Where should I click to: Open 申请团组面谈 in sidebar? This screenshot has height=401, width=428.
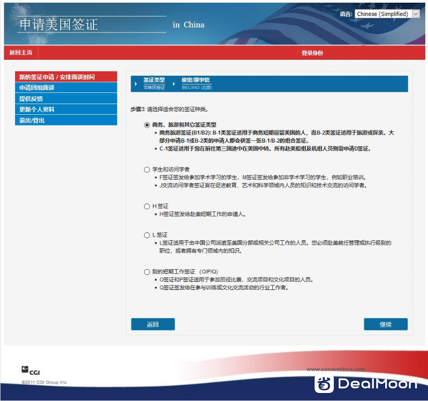(66, 88)
